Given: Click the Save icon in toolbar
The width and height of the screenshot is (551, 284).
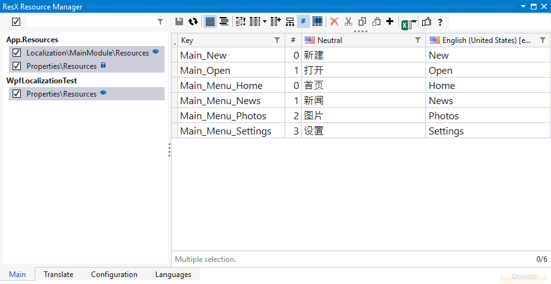Looking at the screenshot, I should [179, 21].
